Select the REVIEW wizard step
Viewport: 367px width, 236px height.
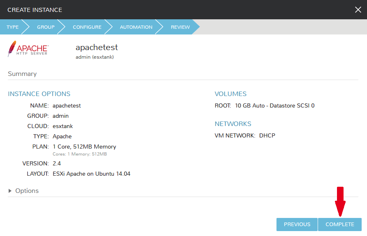180,27
